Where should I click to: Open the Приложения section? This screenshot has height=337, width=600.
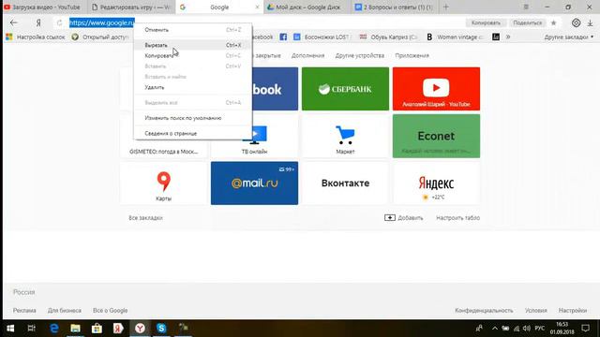pos(412,56)
